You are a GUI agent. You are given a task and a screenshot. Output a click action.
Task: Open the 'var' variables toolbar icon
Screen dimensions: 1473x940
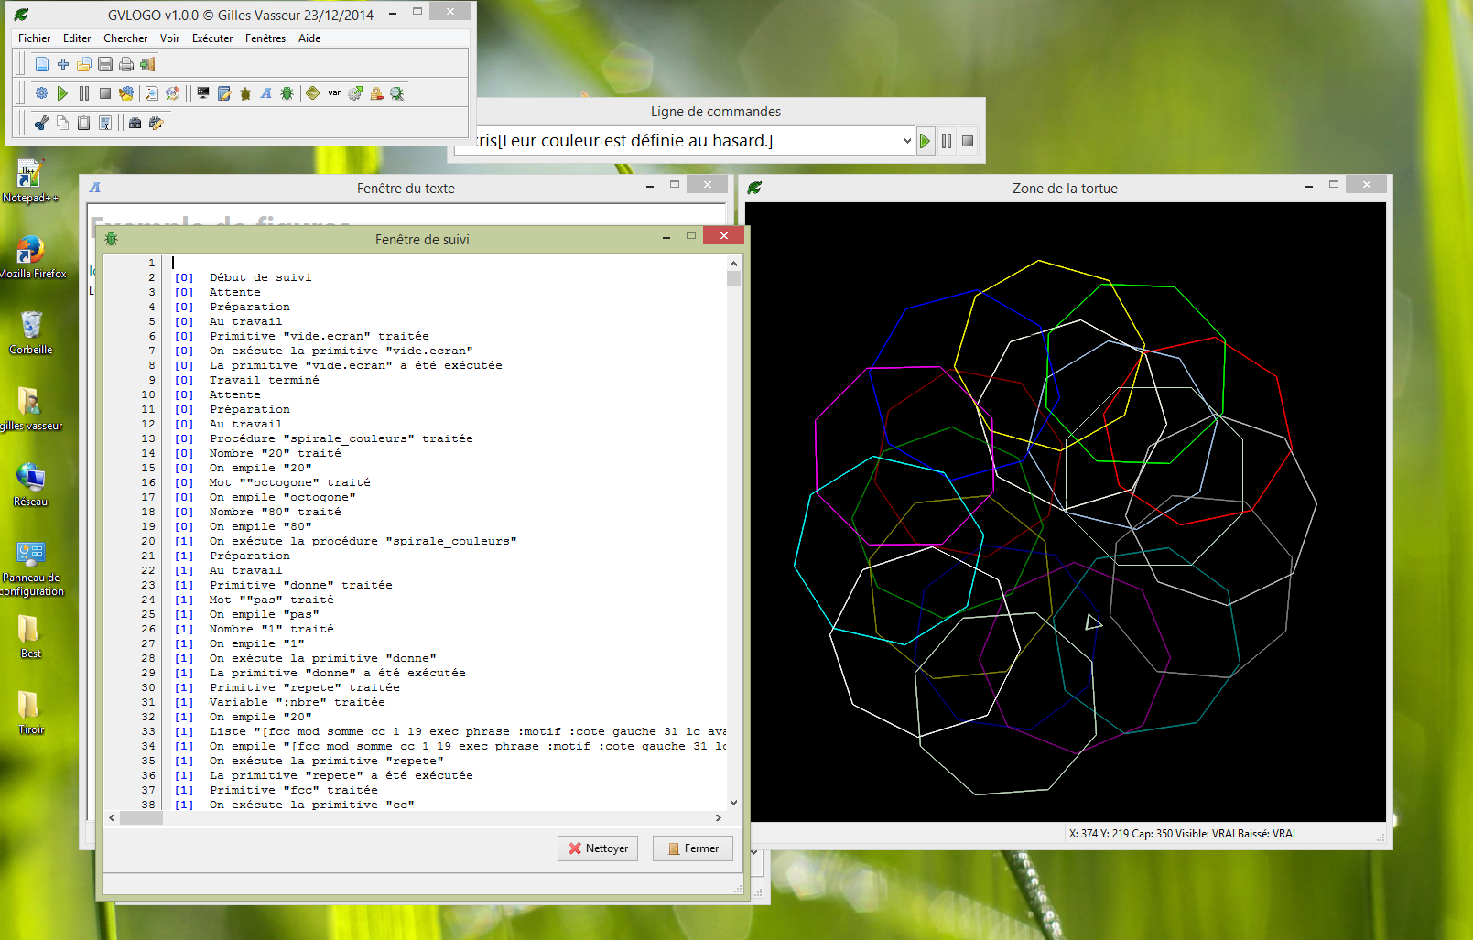click(x=334, y=93)
